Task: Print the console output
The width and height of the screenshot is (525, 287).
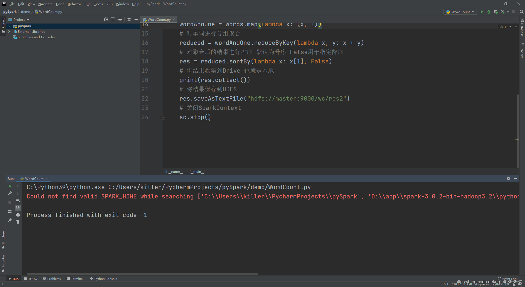Action: pyautogui.click(x=18, y=215)
